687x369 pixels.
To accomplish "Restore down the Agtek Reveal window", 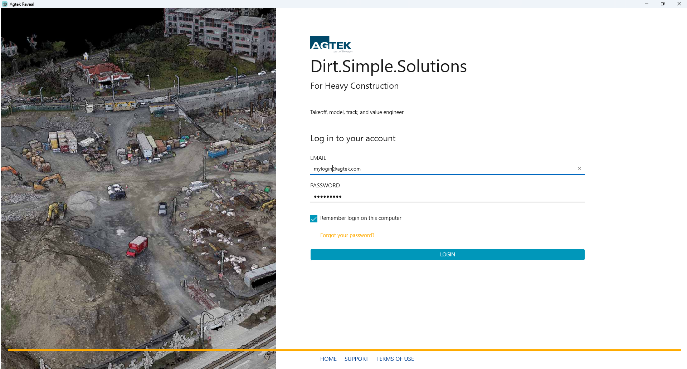I will pos(663,4).
